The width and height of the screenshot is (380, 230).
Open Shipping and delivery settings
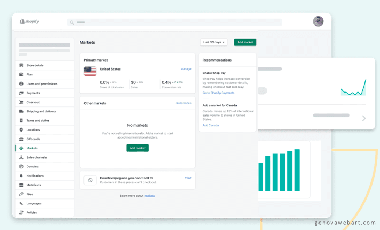click(44, 111)
